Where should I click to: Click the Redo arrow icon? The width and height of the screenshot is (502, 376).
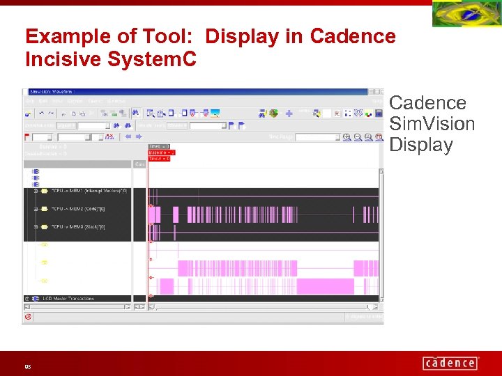51,113
